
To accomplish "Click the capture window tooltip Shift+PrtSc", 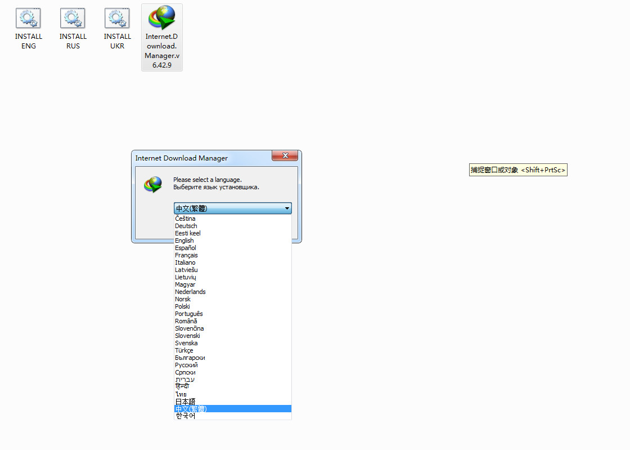I will [518, 170].
